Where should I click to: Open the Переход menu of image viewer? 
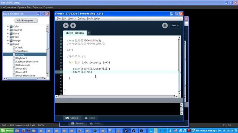click(37, 7)
